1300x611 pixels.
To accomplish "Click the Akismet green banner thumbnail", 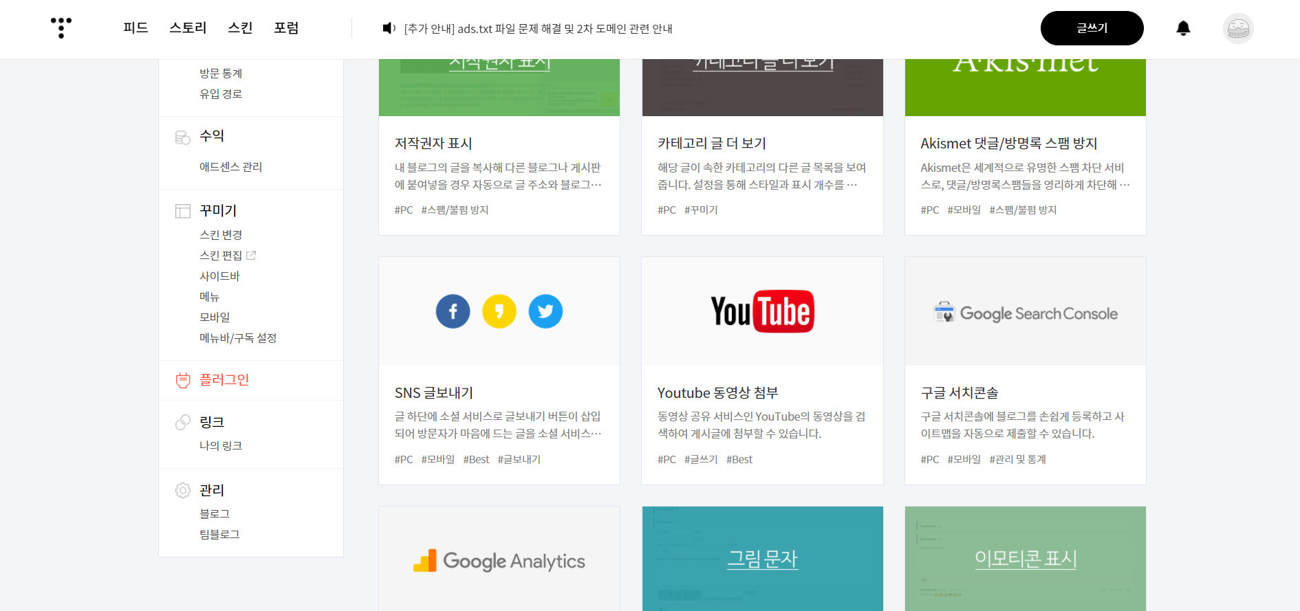I will click(x=1025, y=87).
